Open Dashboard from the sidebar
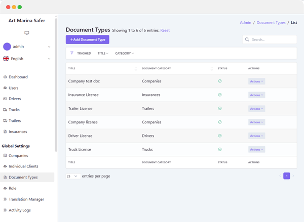Screen dimensions: 304x222 18,77
